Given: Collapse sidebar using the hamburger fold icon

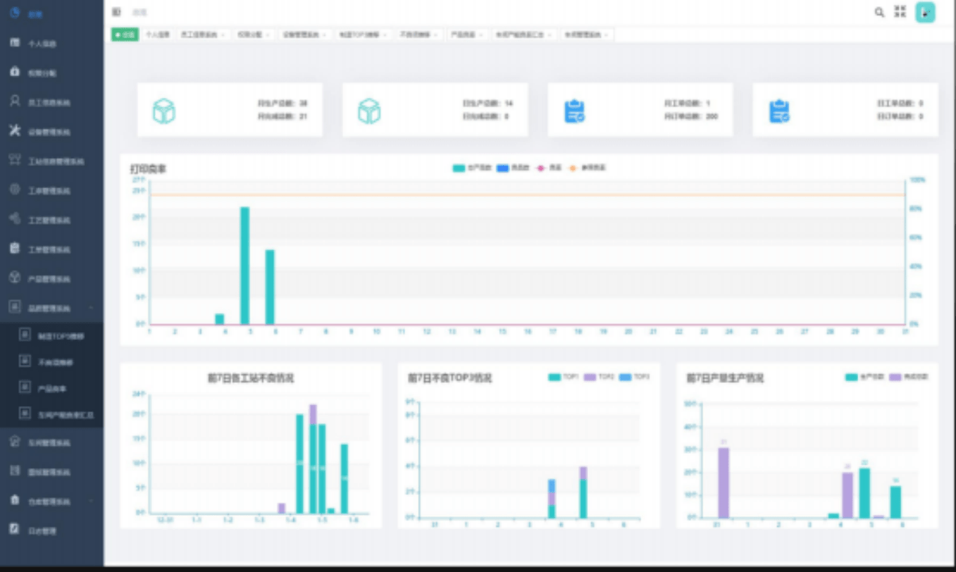Looking at the screenshot, I should pyautogui.click(x=117, y=12).
